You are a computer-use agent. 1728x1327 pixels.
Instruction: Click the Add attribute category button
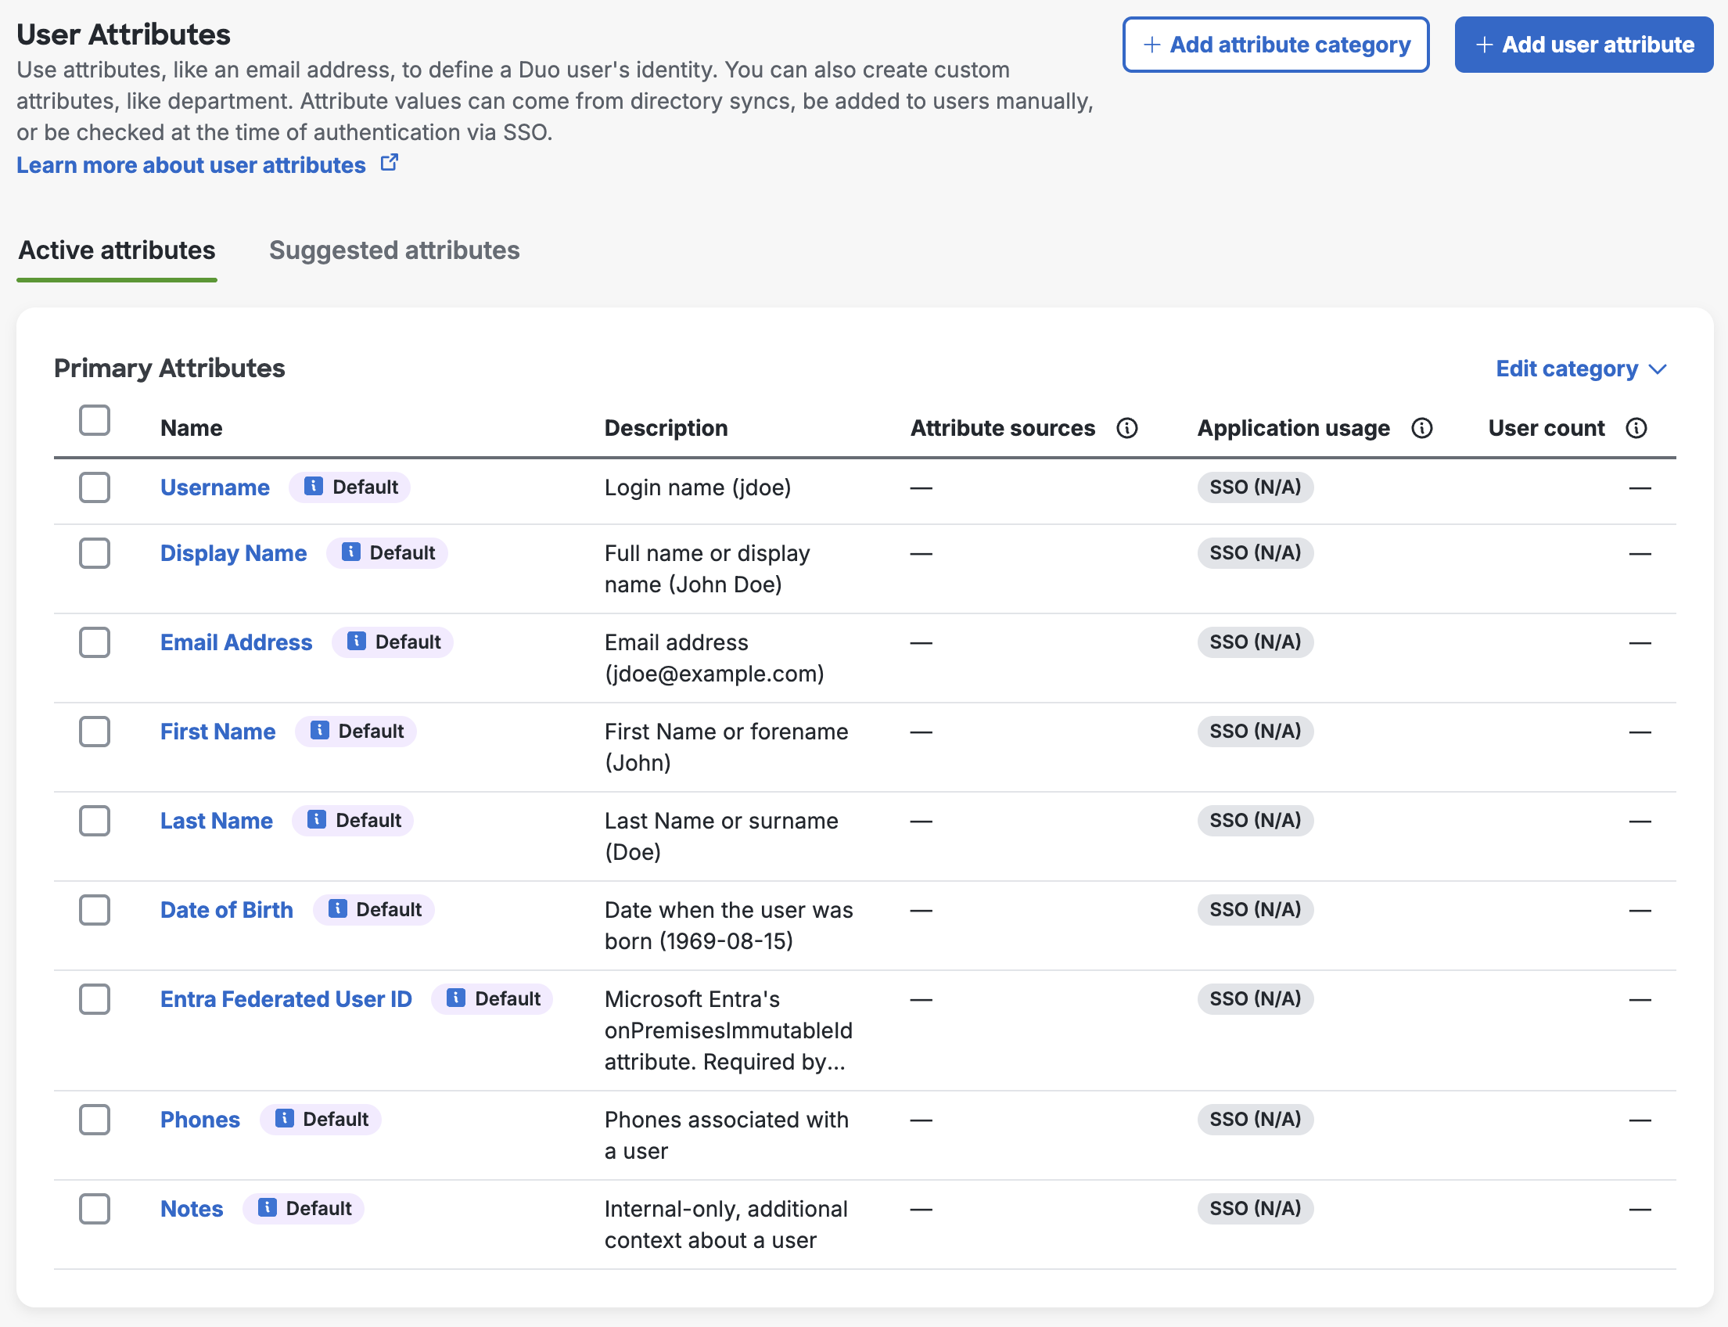click(x=1276, y=45)
